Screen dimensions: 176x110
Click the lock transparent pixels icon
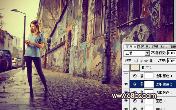point(136,60)
